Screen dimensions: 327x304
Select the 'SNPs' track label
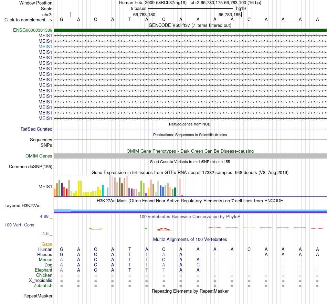(46, 145)
